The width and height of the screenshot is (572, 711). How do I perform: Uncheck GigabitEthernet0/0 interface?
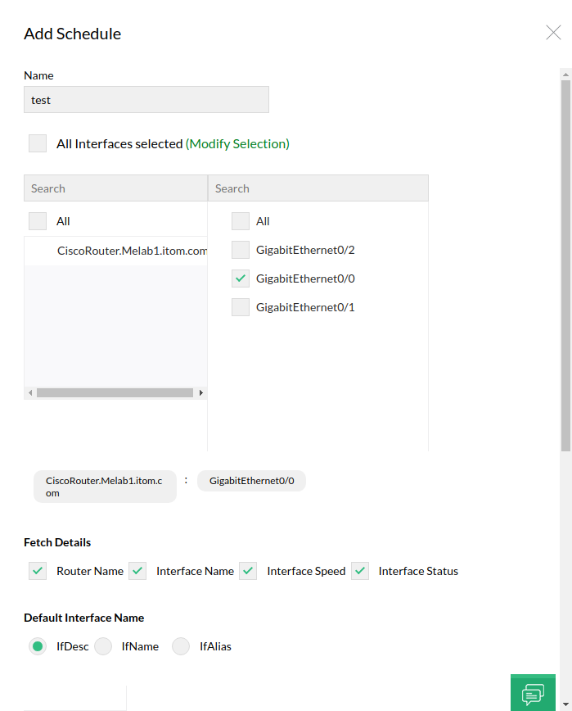point(241,279)
